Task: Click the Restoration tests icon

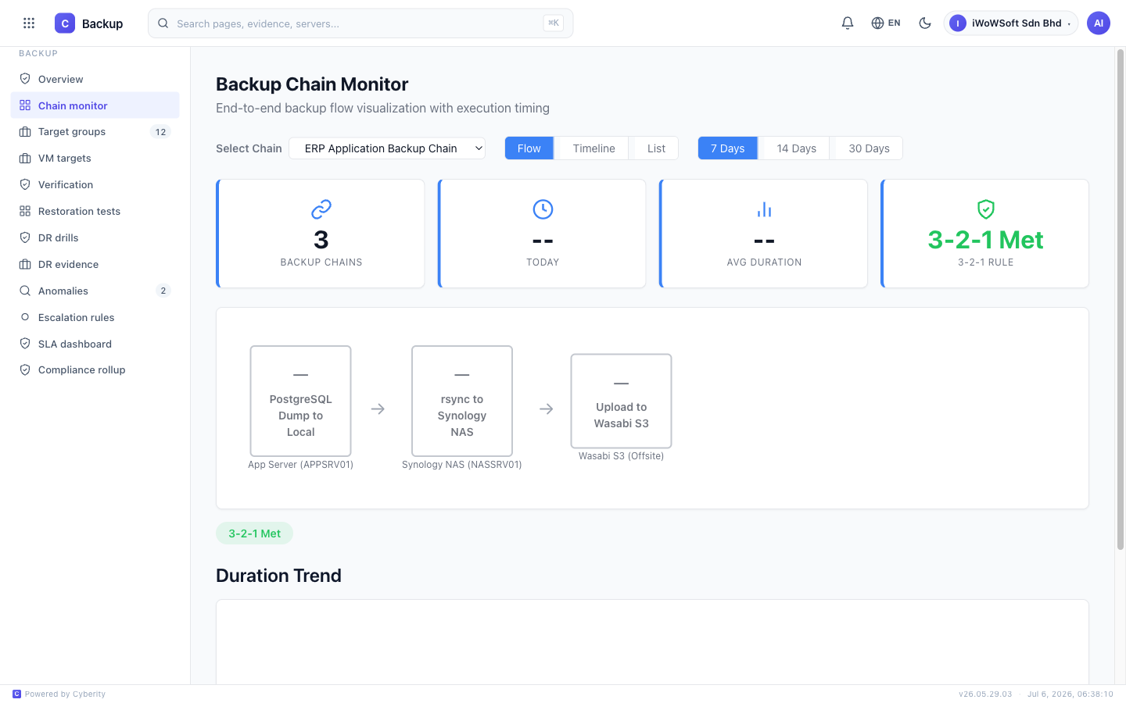Action: pyautogui.click(x=25, y=212)
